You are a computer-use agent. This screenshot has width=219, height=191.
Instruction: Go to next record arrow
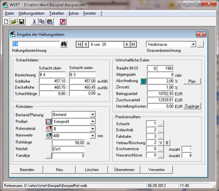point(127,44)
